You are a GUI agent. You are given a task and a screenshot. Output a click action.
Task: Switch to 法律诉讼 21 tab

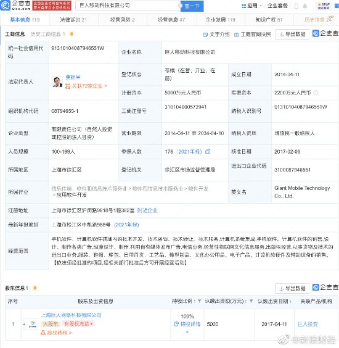pos(73,20)
